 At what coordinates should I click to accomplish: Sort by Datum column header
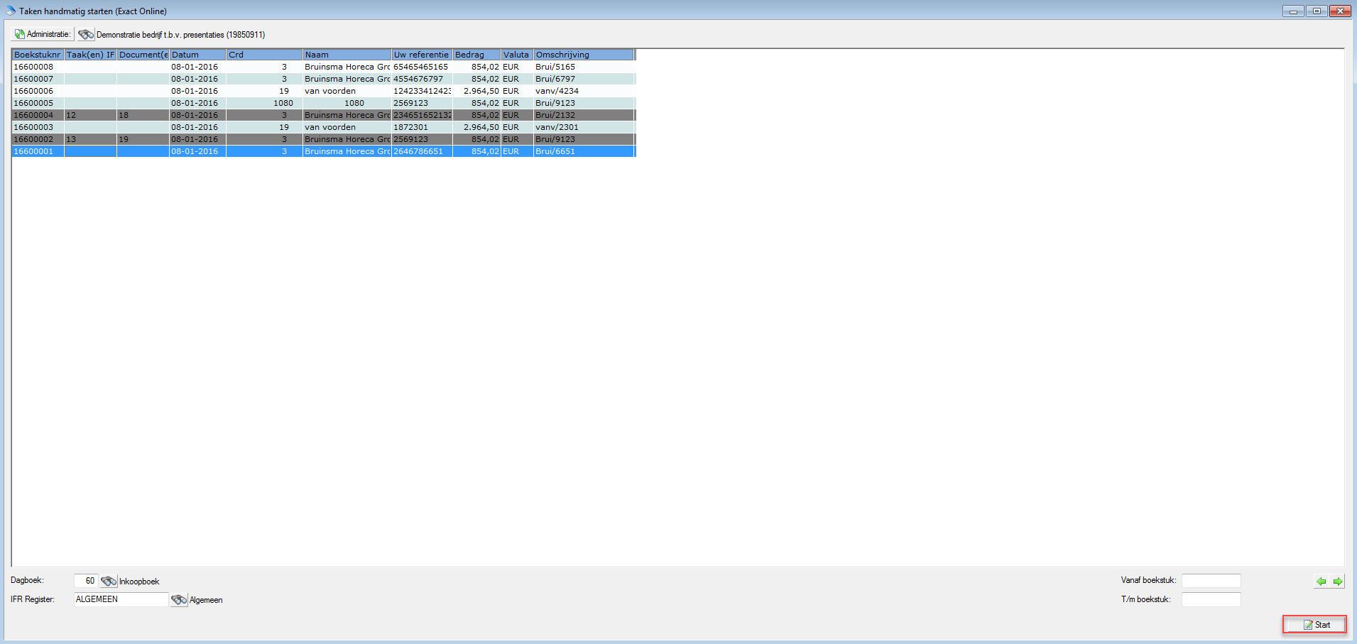click(x=197, y=55)
